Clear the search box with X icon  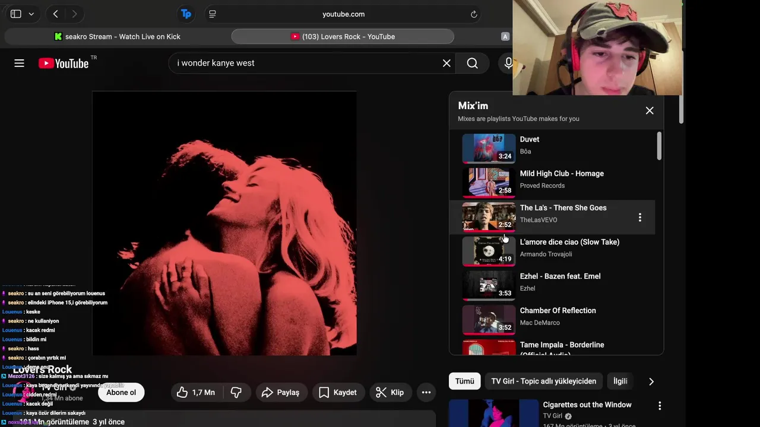pos(446,63)
